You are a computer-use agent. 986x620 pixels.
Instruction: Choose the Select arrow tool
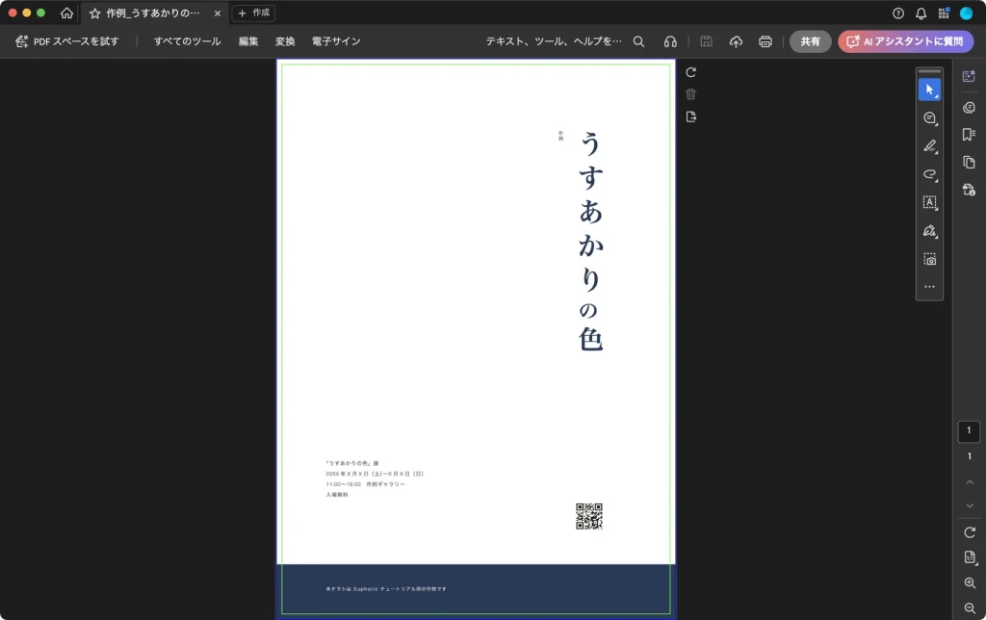(929, 90)
